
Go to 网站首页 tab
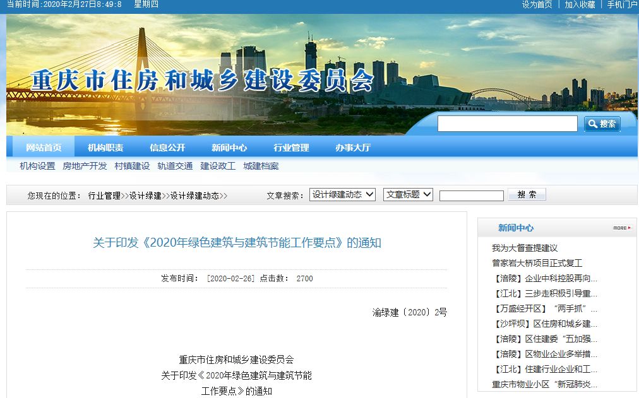(x=44, y=148)
